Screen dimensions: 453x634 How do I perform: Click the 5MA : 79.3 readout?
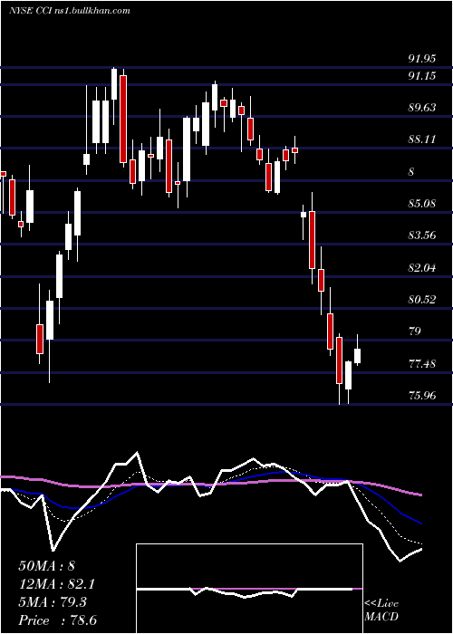(x=54, y=602)
